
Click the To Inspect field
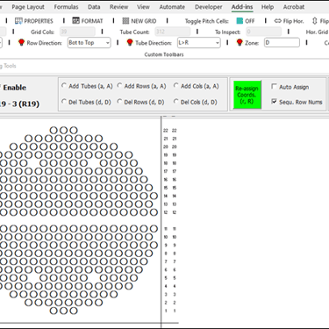point(264,32)
